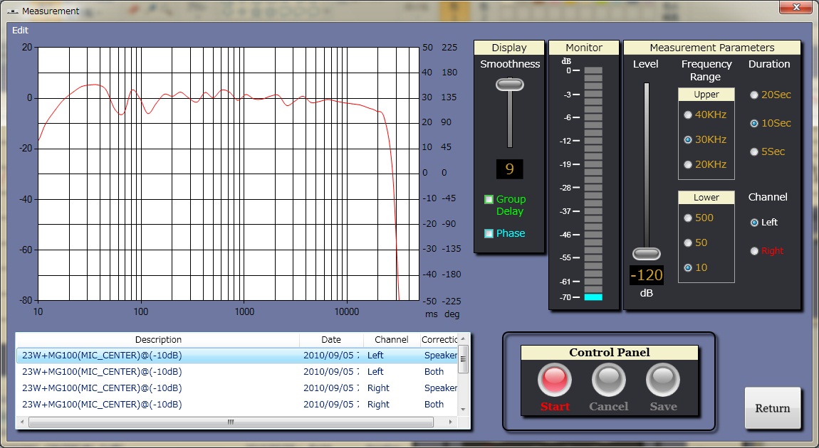
Task: Choose 500 as lower frequency
Action: coord(687,218)
